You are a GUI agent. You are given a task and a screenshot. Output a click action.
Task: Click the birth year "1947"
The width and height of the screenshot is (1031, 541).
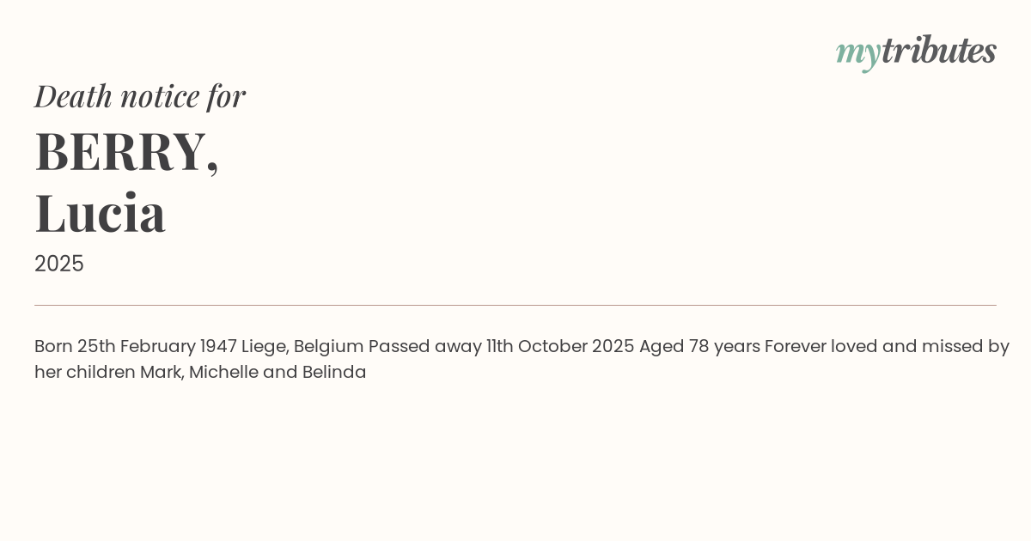pos(218,347)
